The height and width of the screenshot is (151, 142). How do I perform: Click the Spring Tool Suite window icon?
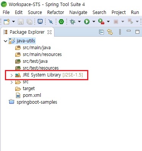tap(4, 4)
